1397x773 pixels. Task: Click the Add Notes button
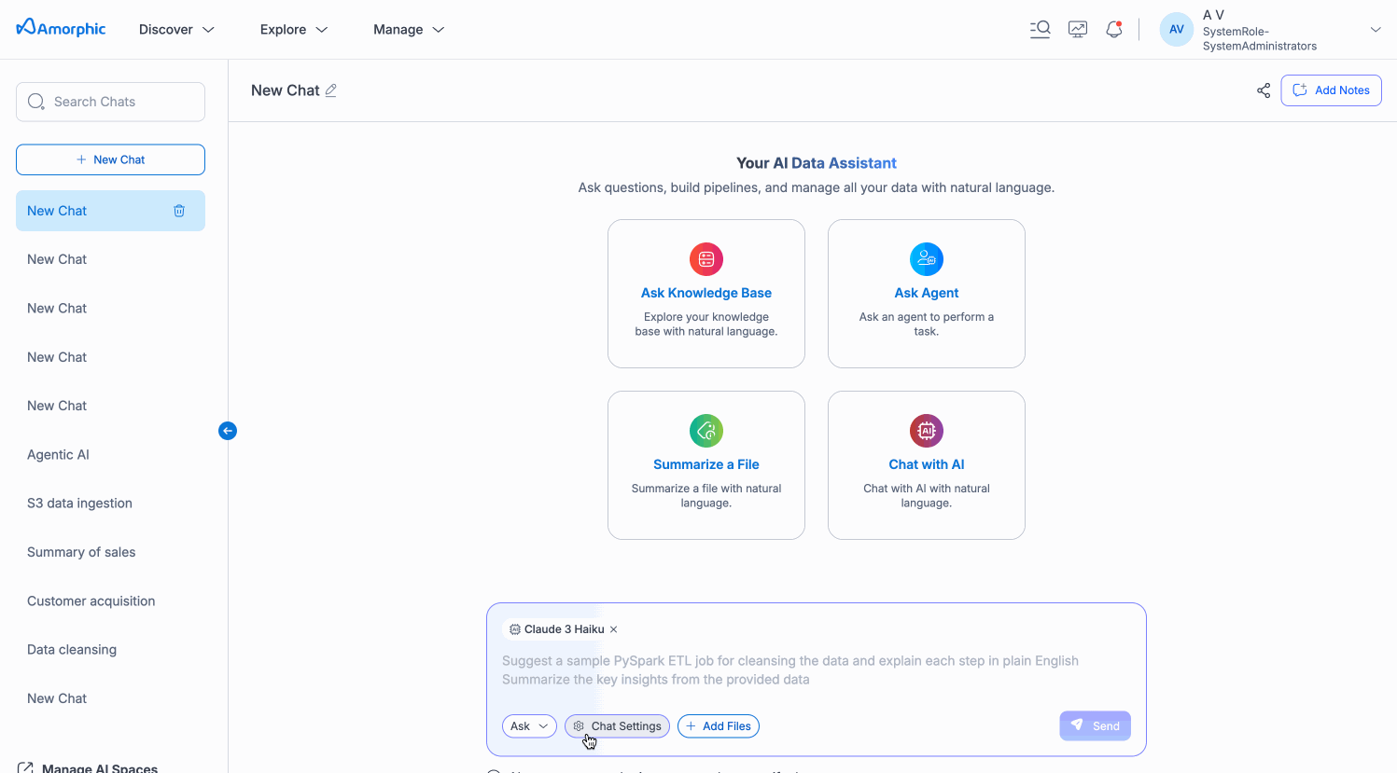click(x=1331, y=90)
